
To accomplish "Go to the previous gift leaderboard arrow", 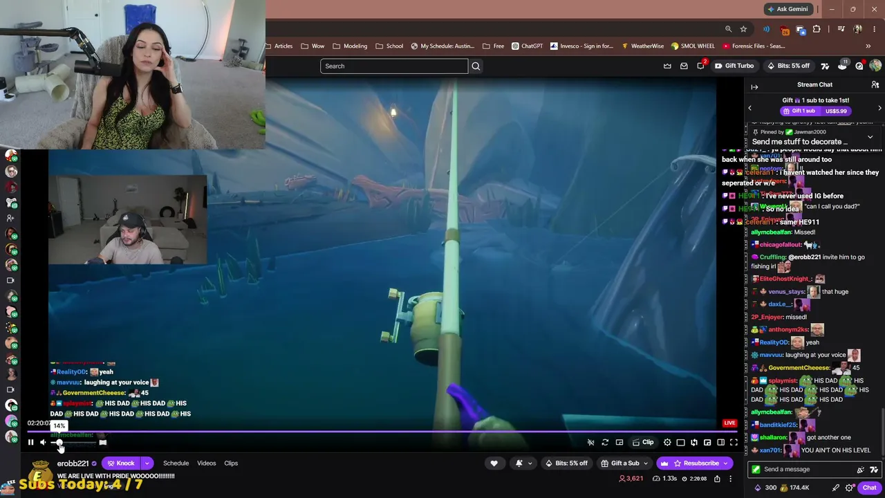I will click(750, 108).
